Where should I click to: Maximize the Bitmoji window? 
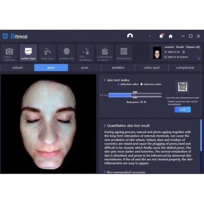point(190,36)
